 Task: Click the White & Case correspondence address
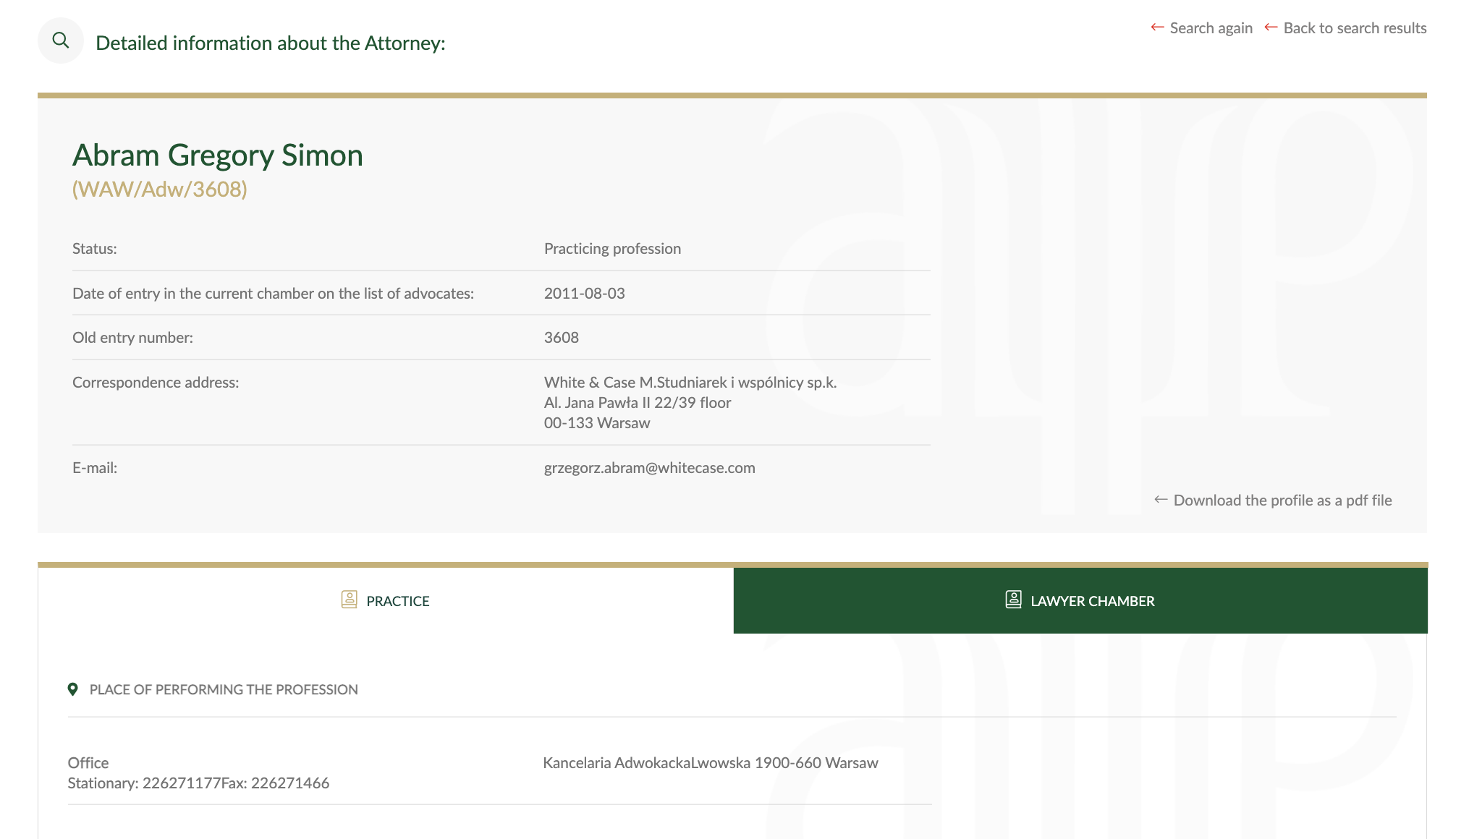pos(690,403)
